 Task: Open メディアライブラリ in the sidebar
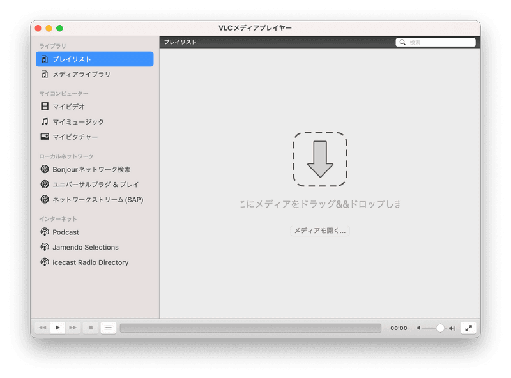pyautogui.click(x=81, y=75)
